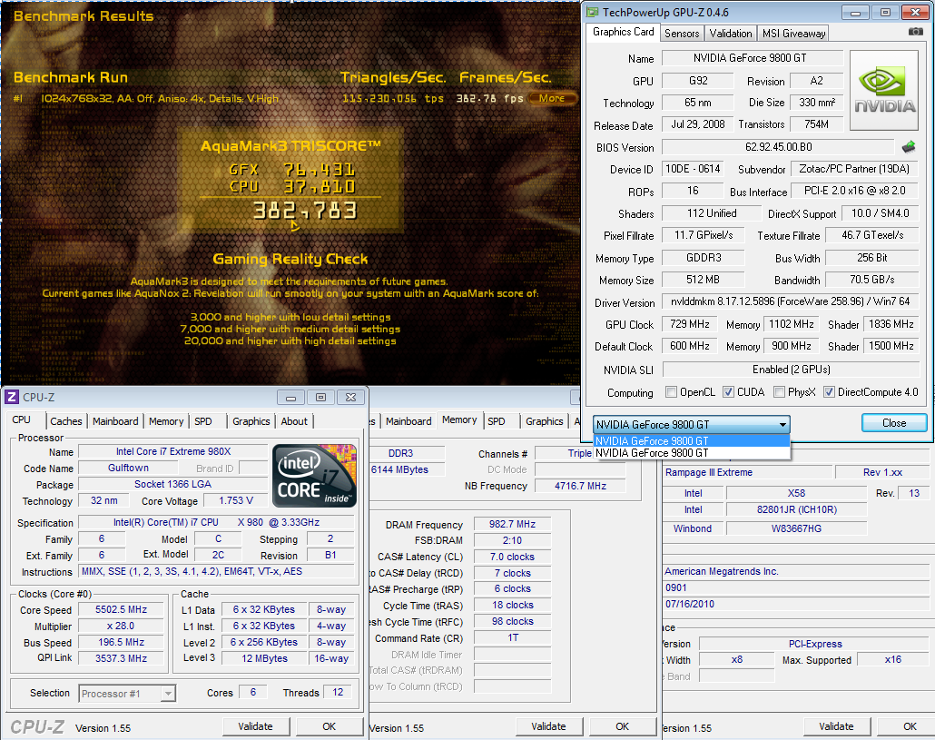Screen dimensions: 935x740
Task: Click OK in middle CPU-Z memory window
Action: click(x=623, y=726)
